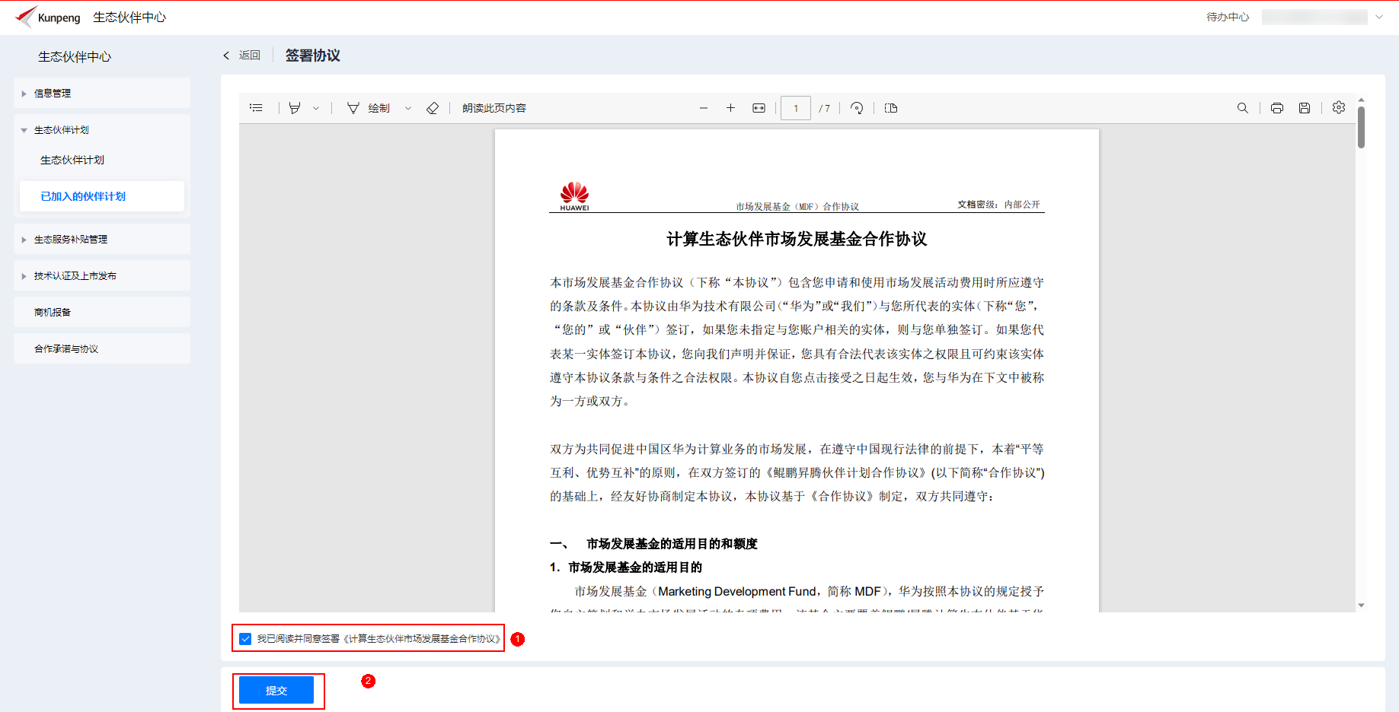Screen dimensions: 1399x712
Task: Expand 技术认证及上市发布 section
Action: pyautogui.click(x=102, y=275)
